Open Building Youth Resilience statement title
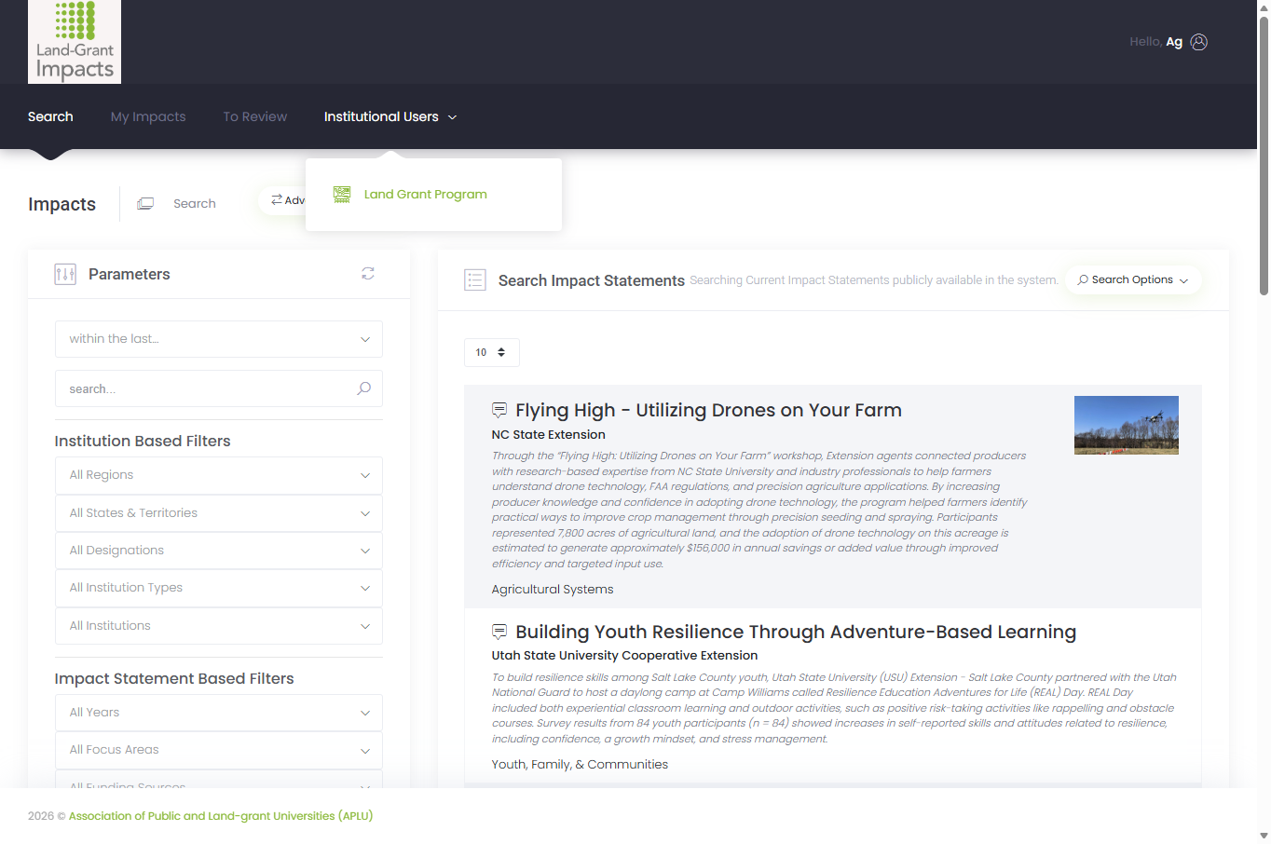 796,632
